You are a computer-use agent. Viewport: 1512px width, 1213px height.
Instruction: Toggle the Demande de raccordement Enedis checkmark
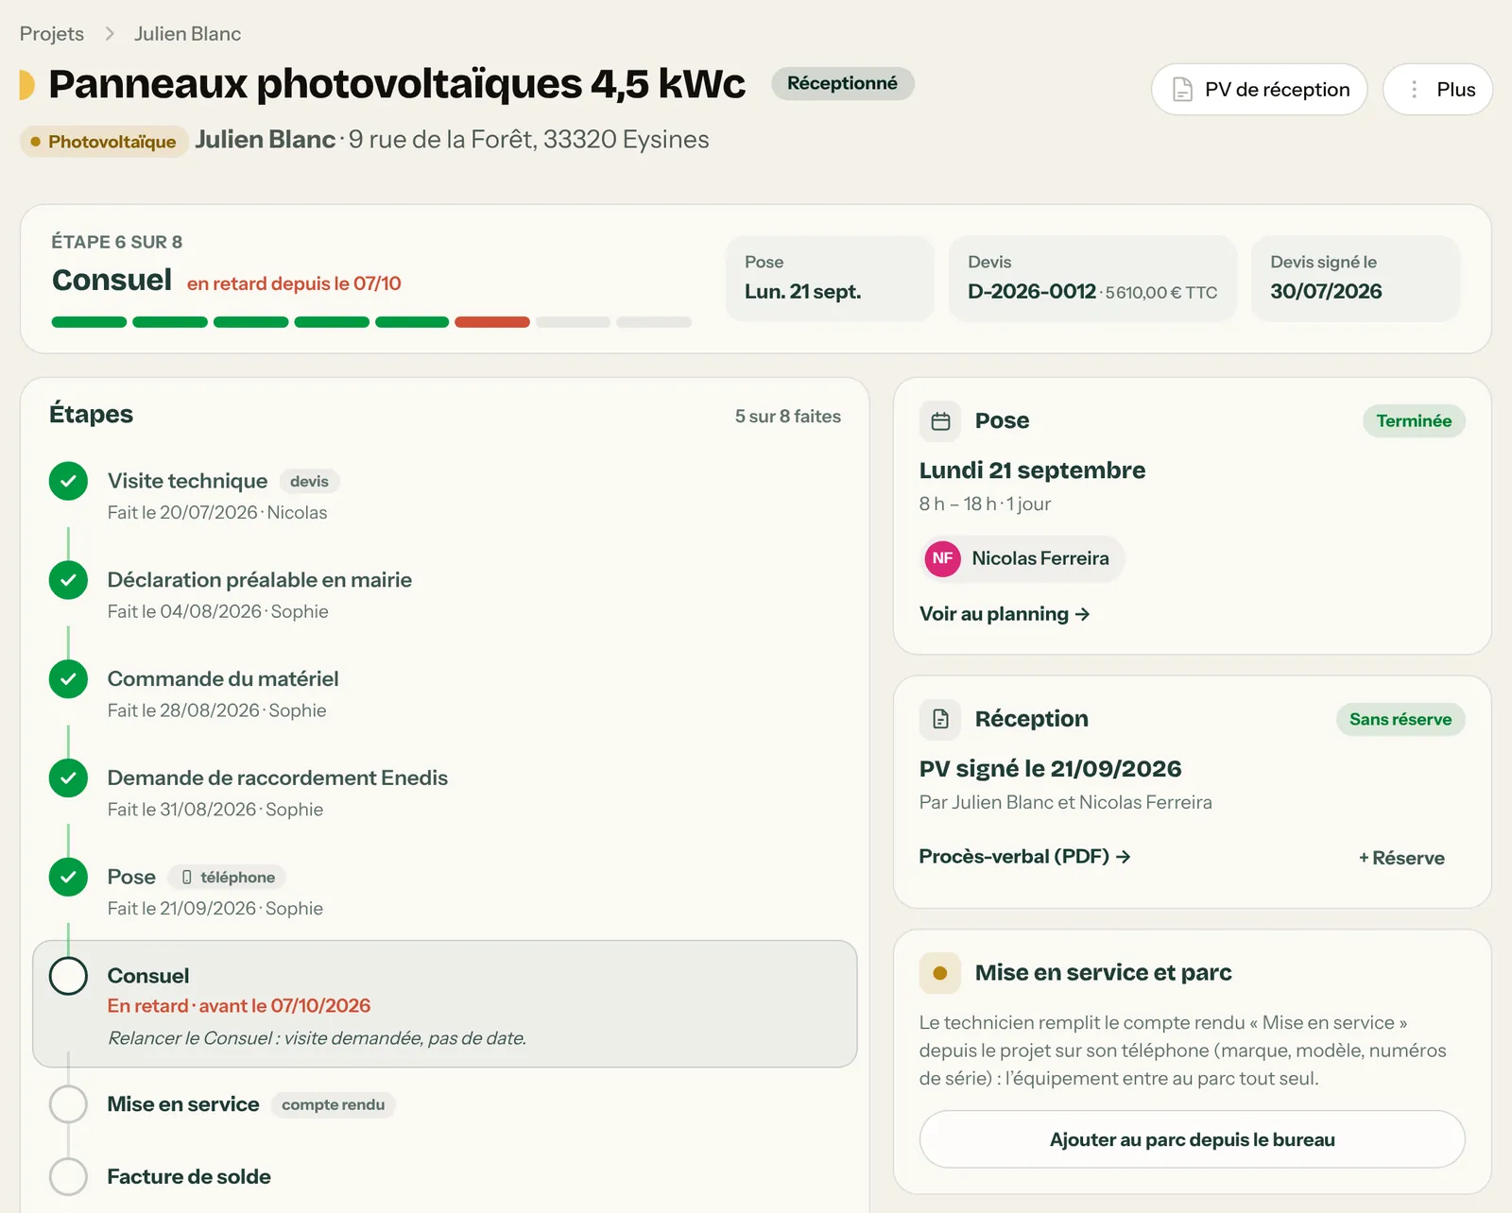coord(68,778)
